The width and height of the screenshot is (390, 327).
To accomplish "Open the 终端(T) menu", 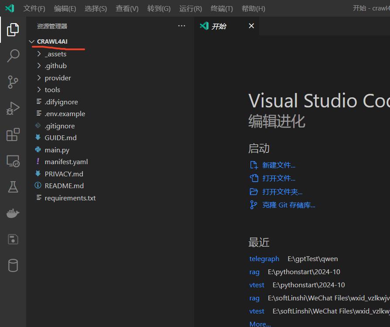I will click(222, 9).
